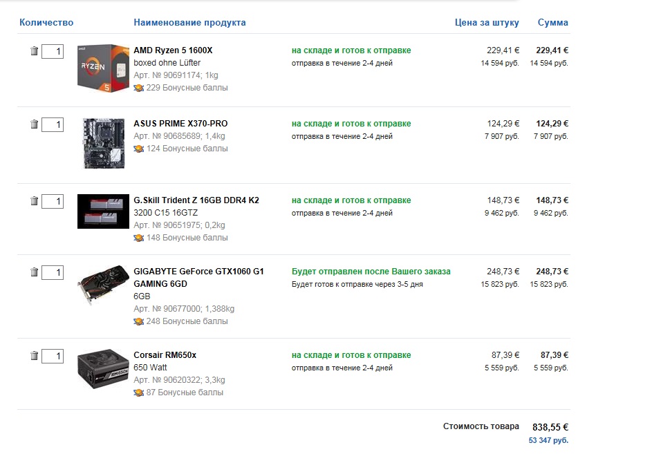This screenshot has width=670, height=454.
Task: Click bonus points icon for GTX1060
Action: [x=138, y=321]
